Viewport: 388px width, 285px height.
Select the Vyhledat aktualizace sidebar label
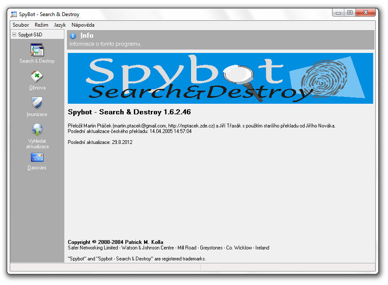click(37, 144)
